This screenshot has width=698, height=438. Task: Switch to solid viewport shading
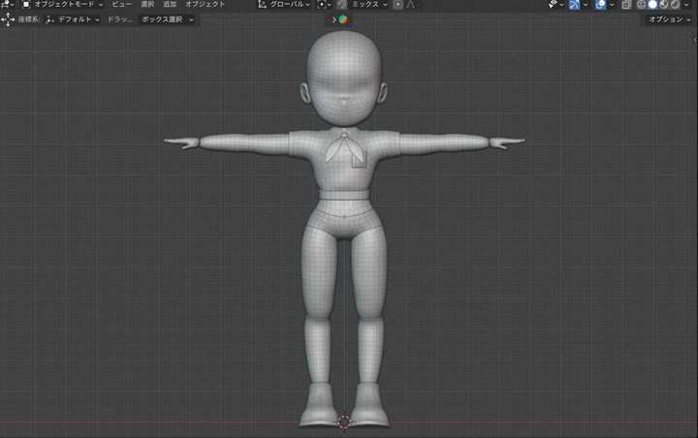click(x=652, y=5)
